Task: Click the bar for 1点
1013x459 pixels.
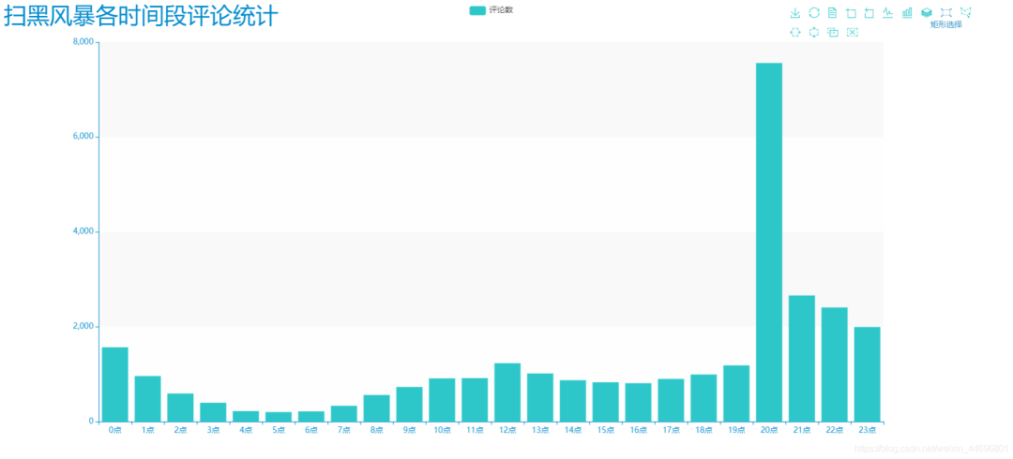Action: [x=147, y=399]
